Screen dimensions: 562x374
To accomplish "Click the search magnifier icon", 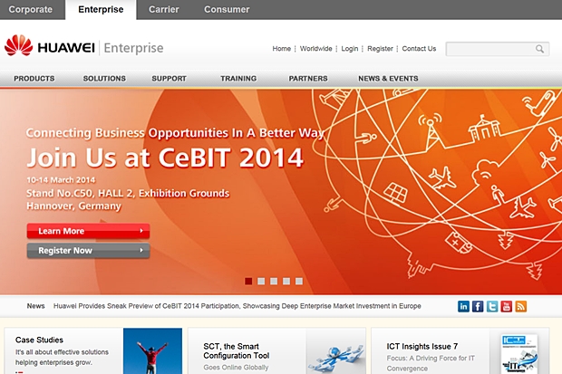I will point(539,49).
